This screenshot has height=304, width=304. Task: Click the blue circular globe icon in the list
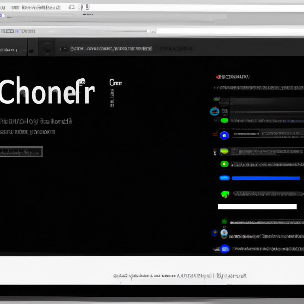click(x=224, y=135)
